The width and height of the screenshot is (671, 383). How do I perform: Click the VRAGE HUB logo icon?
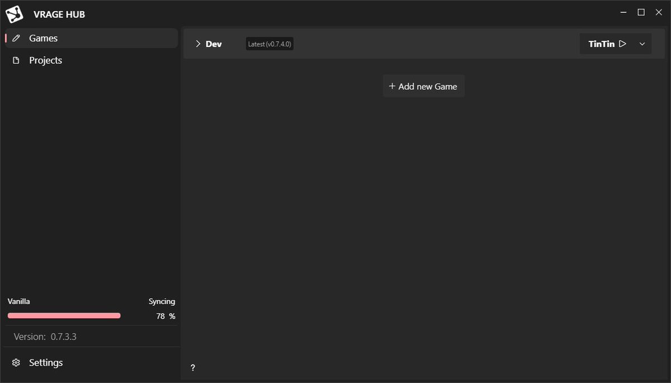coord(15,14)
